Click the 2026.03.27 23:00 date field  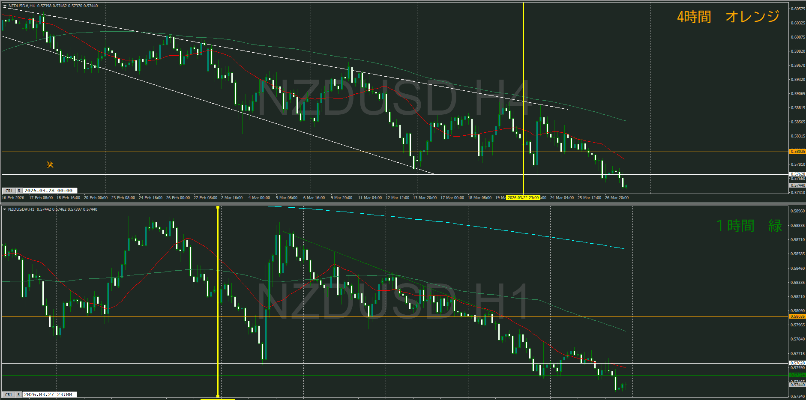tap(48, 394)
